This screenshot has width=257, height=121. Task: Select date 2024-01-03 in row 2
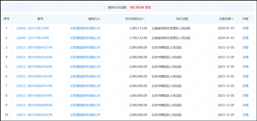click(226, 38)
